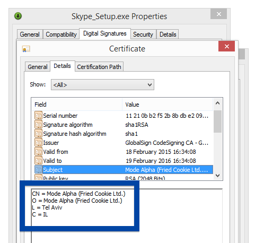The image size is (255, 243).
Task: Switch to the Security tab
Action: click(143, 34)
